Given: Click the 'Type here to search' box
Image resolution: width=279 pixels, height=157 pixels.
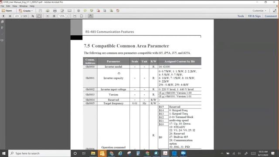Looking at the screenshot, I should (40, 153).
